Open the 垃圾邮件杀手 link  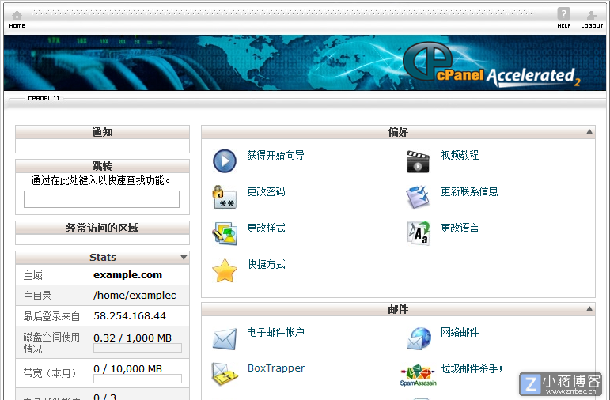(471, 368)
